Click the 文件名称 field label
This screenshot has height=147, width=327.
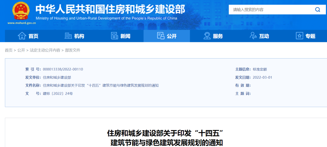33,85
